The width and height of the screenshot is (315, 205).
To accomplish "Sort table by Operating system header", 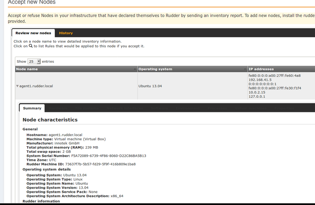I will pos(193,69).
